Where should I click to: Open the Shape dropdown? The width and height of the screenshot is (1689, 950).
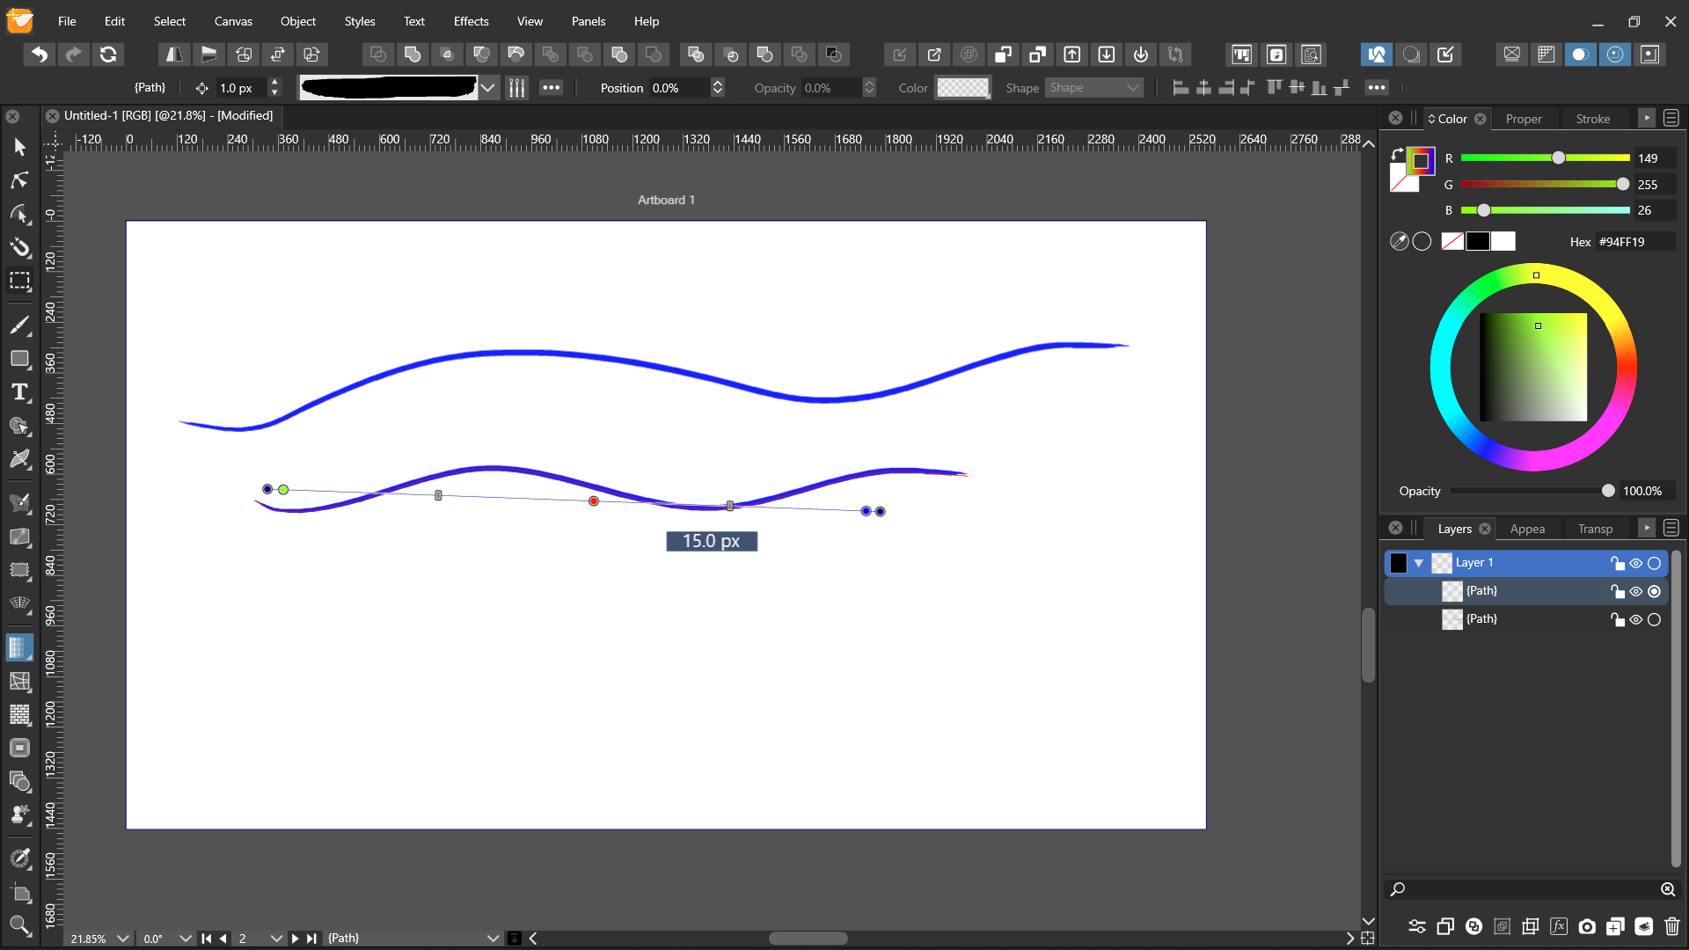point(1094,88)
